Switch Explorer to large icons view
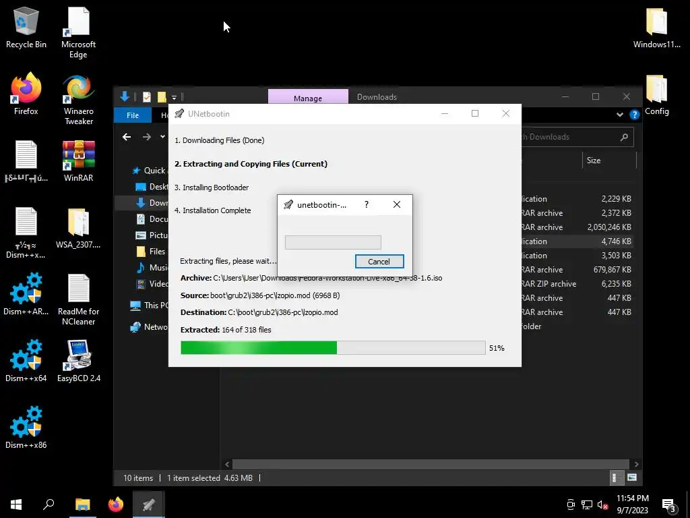The height and width of the screenshot is (518, 690). [632, 478]
